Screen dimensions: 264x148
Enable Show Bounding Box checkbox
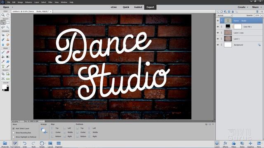[x=14, y=133]
